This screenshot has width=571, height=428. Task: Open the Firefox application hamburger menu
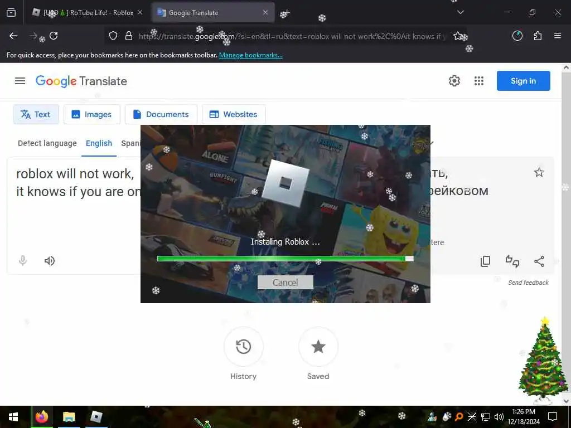[558, 36]
